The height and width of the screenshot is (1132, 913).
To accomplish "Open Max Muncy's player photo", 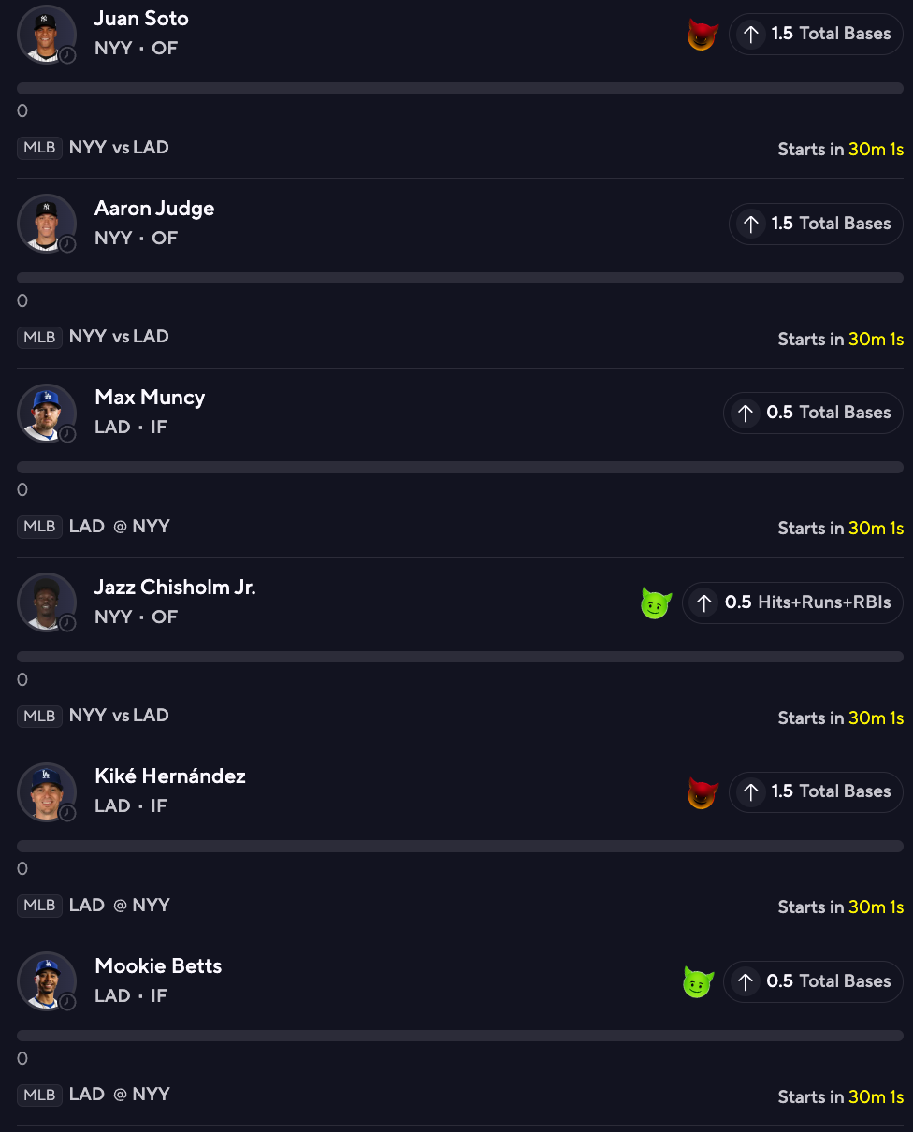I will tap(46, 413).
